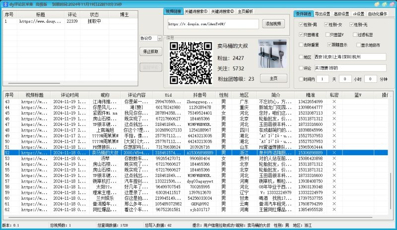Click the douyin video URL input field
This screenshot has height=230, width=397.
213,24
